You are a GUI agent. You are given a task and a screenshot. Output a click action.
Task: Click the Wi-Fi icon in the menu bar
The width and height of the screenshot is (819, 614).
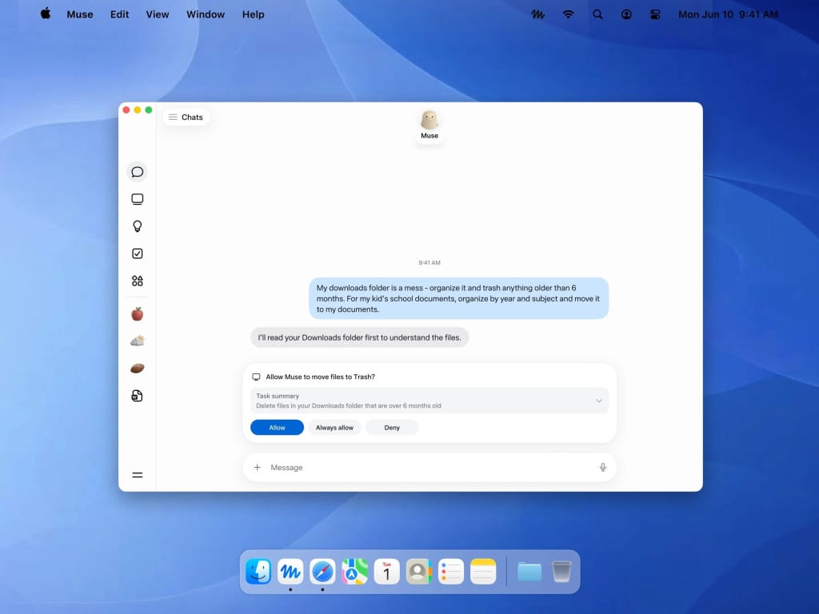[x=569, y=14]
